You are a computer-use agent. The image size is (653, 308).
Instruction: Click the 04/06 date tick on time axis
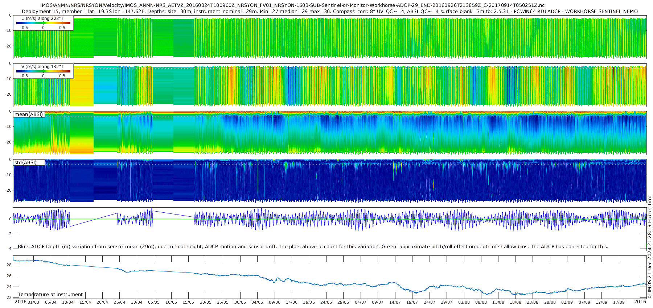pyautogui.click(x=257, y=302)
